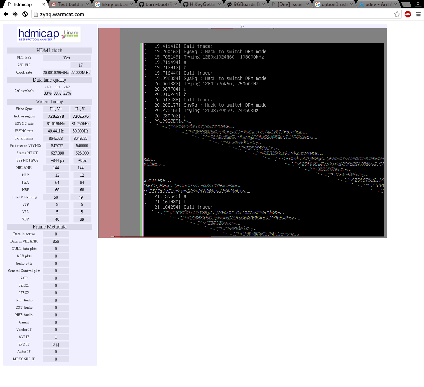Viewport: 424px width, 387px height.
Task: Click the AdBlock Plus toolbar icon
Action: [408, 14]
